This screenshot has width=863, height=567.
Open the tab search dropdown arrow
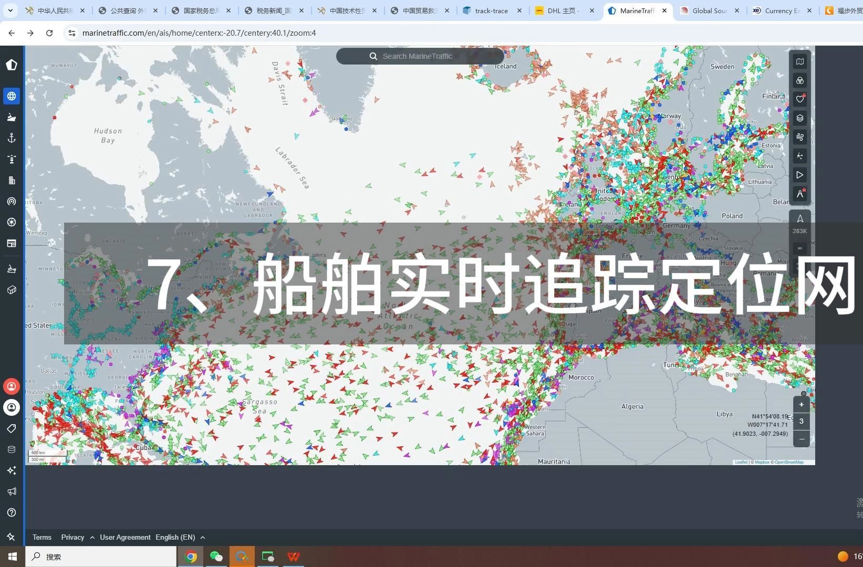tap(11, 10)
